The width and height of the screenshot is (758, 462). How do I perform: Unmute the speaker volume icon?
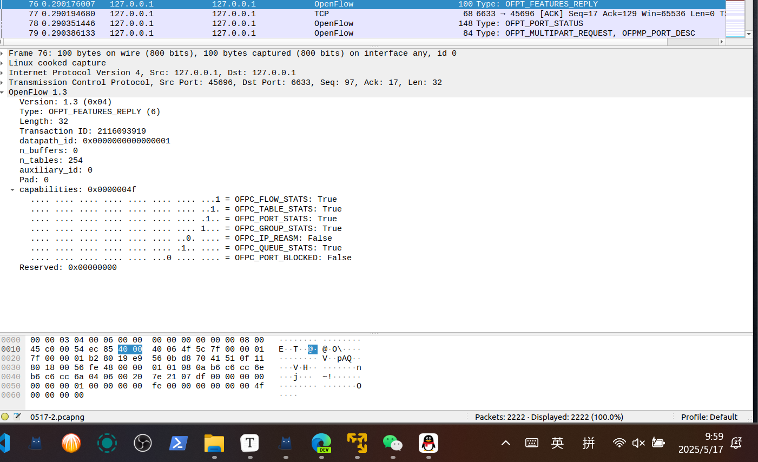coord(638,443)
